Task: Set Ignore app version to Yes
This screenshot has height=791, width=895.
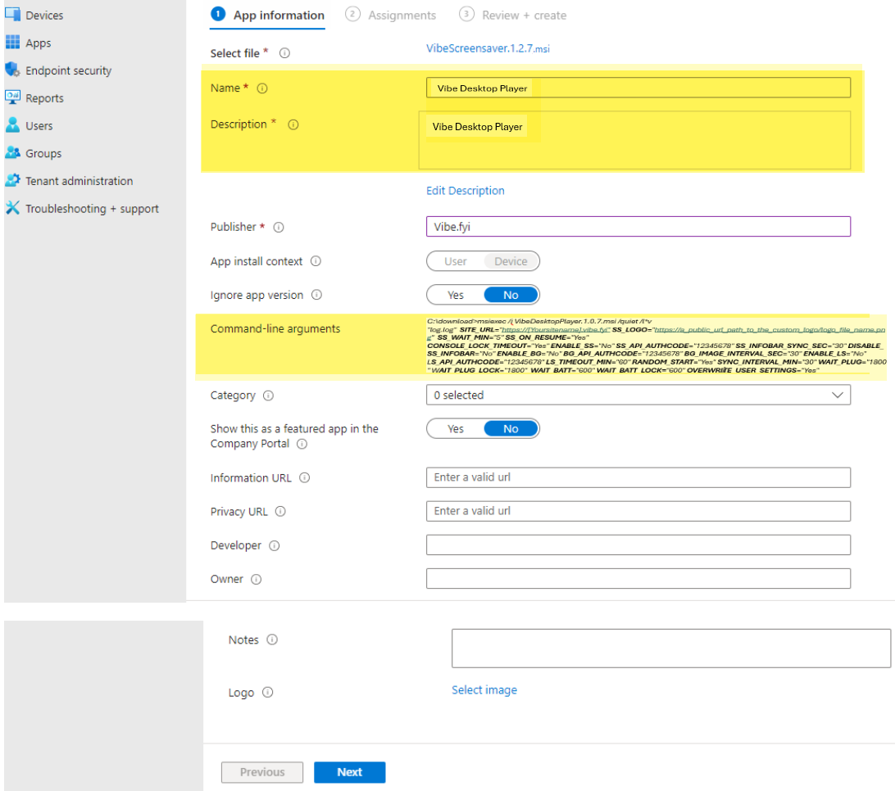Action: pos(456,295)
